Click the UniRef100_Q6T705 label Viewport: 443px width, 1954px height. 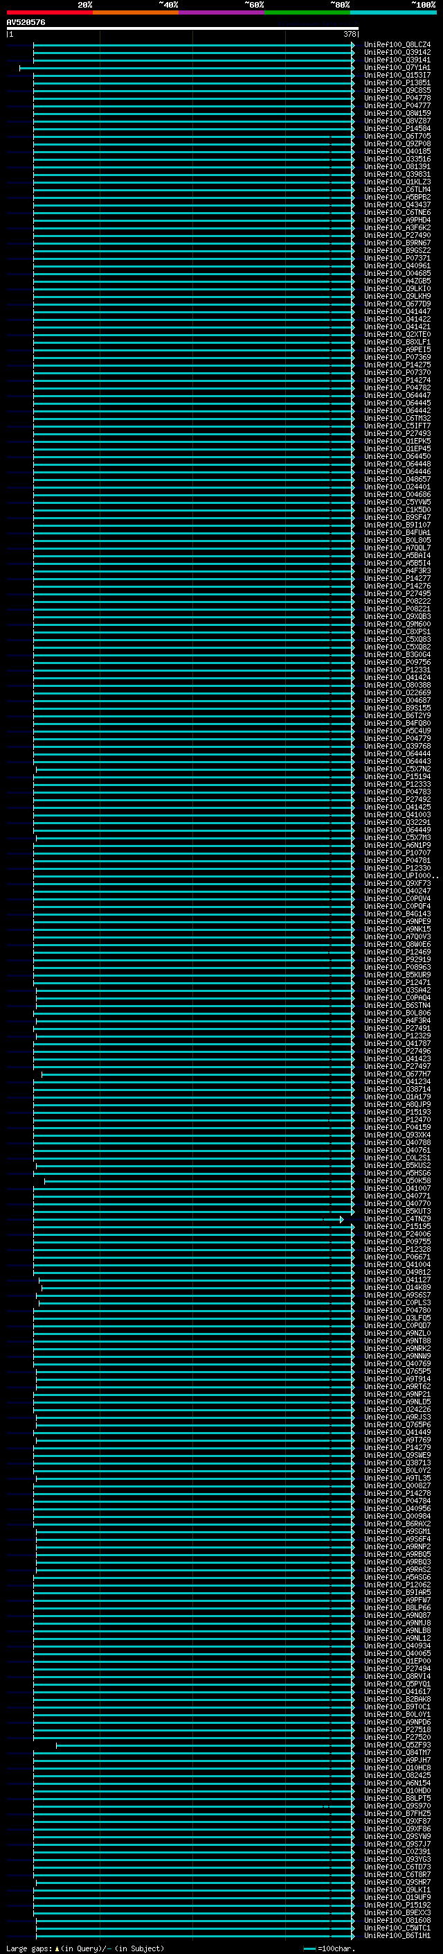(x=397, y=137)
